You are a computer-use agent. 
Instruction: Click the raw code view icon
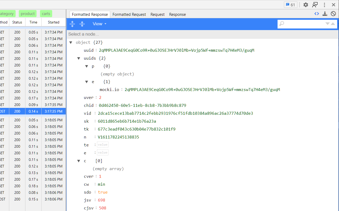[316, 14]
